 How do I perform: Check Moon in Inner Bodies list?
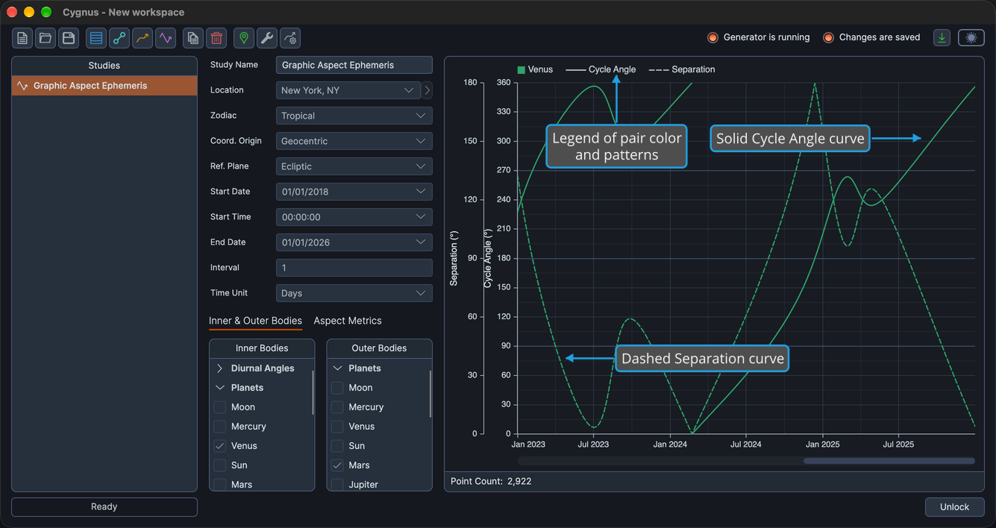220,407
